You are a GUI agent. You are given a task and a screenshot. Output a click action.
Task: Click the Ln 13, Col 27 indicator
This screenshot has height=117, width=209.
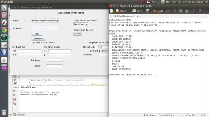click(x=188, y=115)
